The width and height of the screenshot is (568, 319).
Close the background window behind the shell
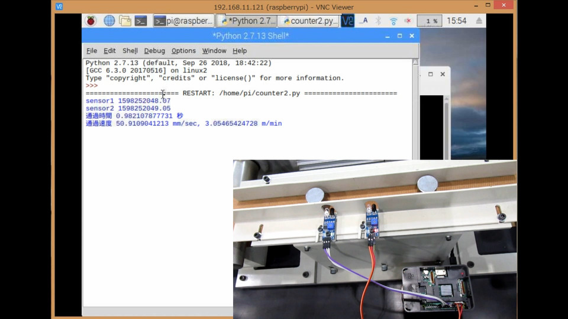click(x=443, y=74)
